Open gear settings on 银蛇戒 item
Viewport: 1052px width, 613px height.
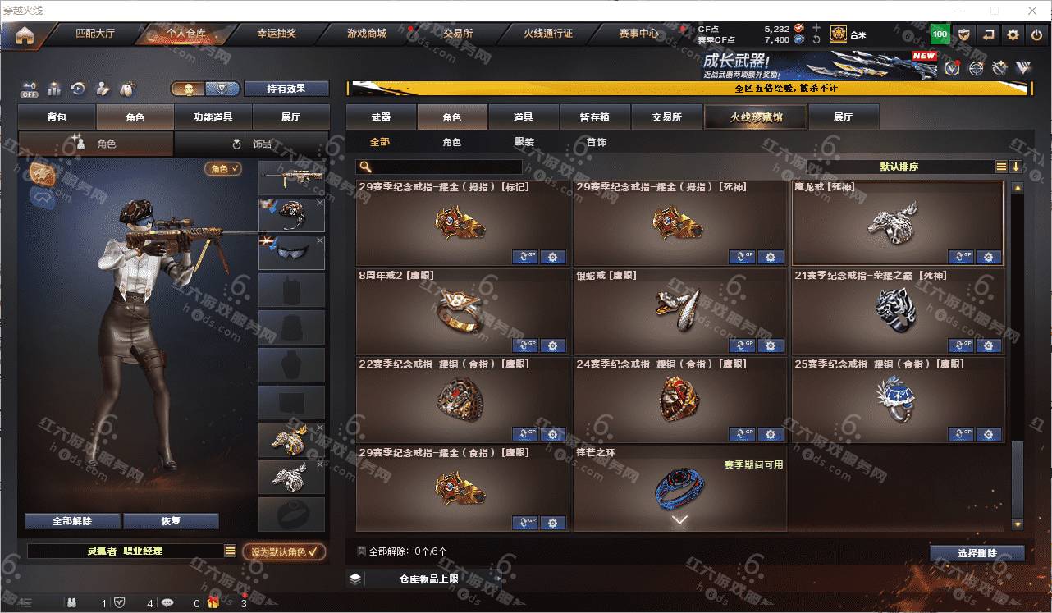pos(770,345)
